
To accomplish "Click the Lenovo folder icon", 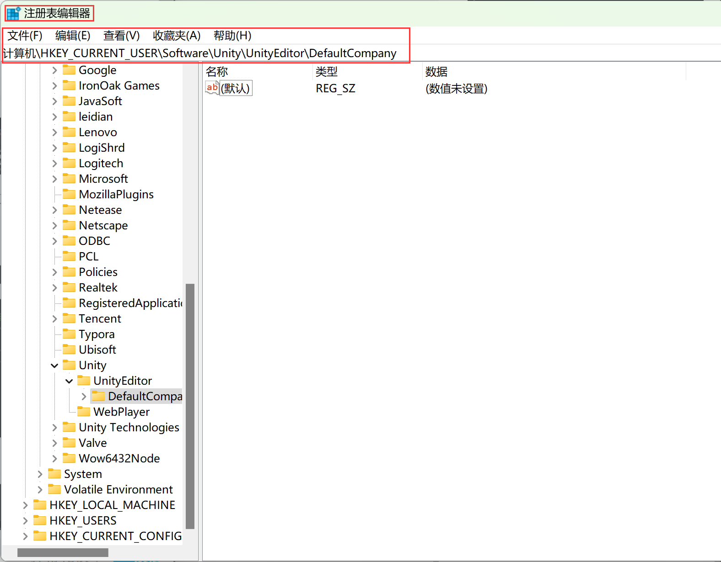I will pos(69,132).
